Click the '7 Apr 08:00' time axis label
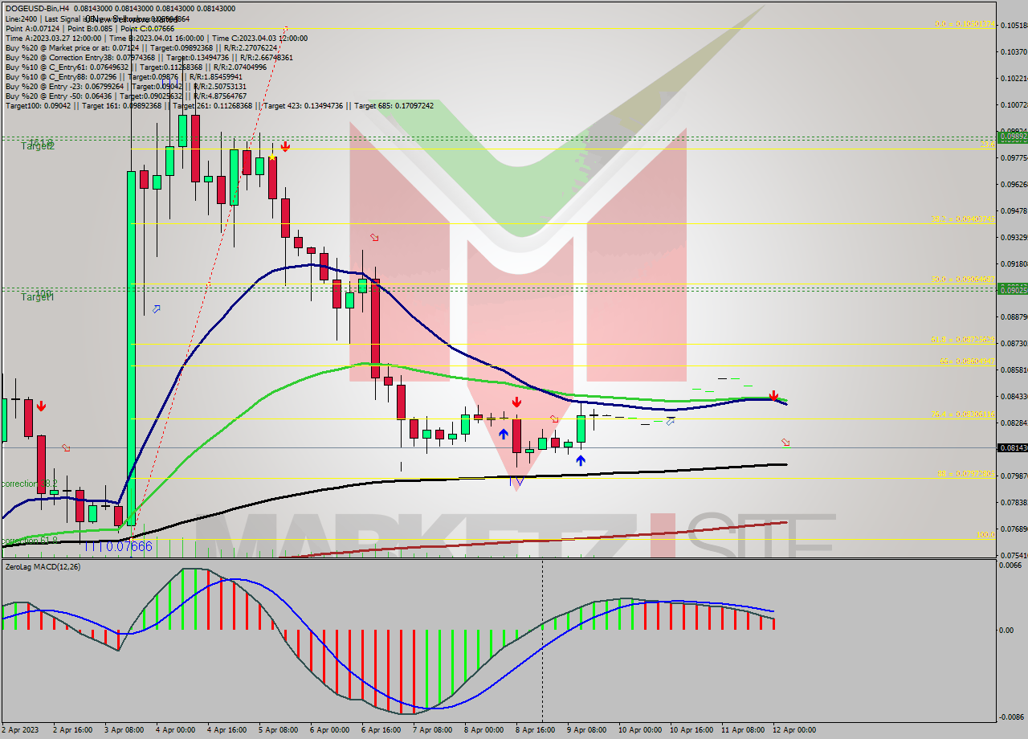Viewport: 1028px width, 739px height. 431,730
